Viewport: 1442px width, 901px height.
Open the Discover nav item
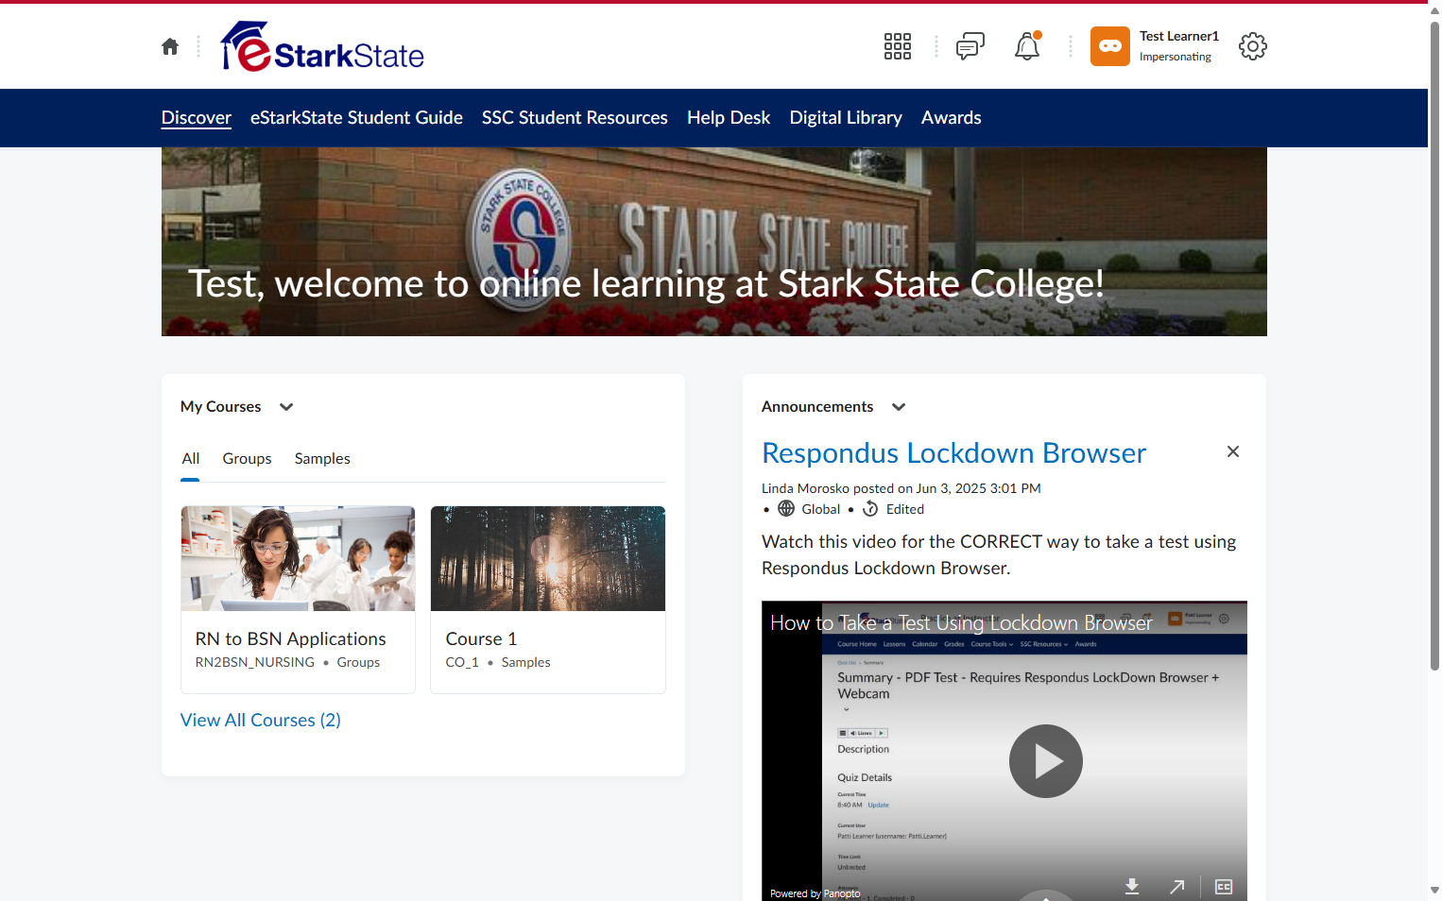197,117
